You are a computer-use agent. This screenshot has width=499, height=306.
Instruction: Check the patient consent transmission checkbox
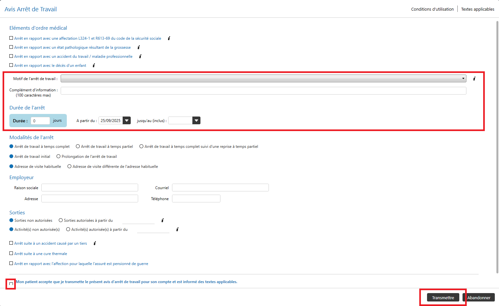click(11, 284)
